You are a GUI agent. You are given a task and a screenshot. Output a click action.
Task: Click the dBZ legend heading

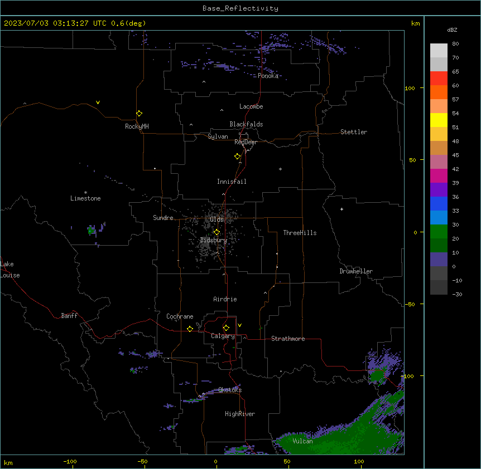[x=452, y=30]
